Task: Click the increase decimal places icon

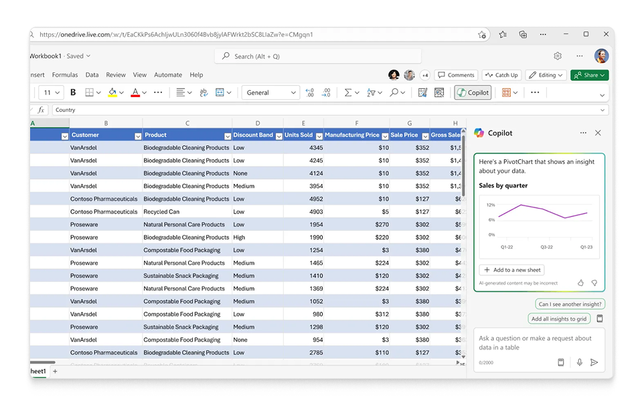Action: point(309,92)
